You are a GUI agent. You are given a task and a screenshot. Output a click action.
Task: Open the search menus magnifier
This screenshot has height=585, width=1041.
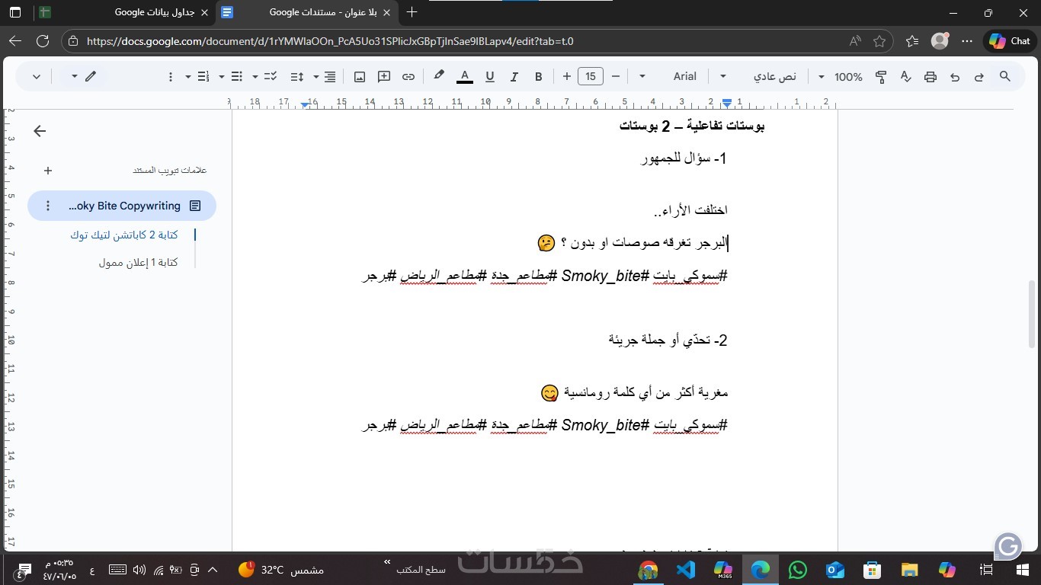(x=1004, y=76)
